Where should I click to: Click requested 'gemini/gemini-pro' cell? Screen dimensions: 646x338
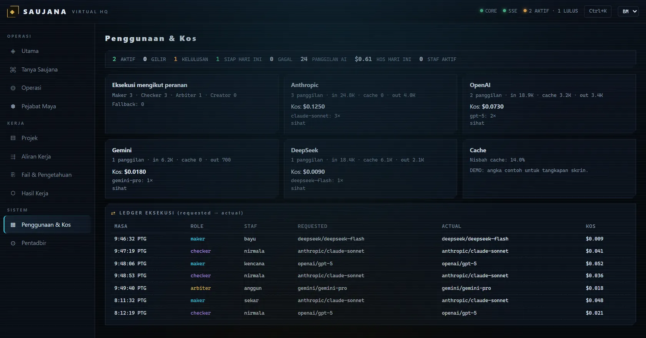[x=322, y=288]
